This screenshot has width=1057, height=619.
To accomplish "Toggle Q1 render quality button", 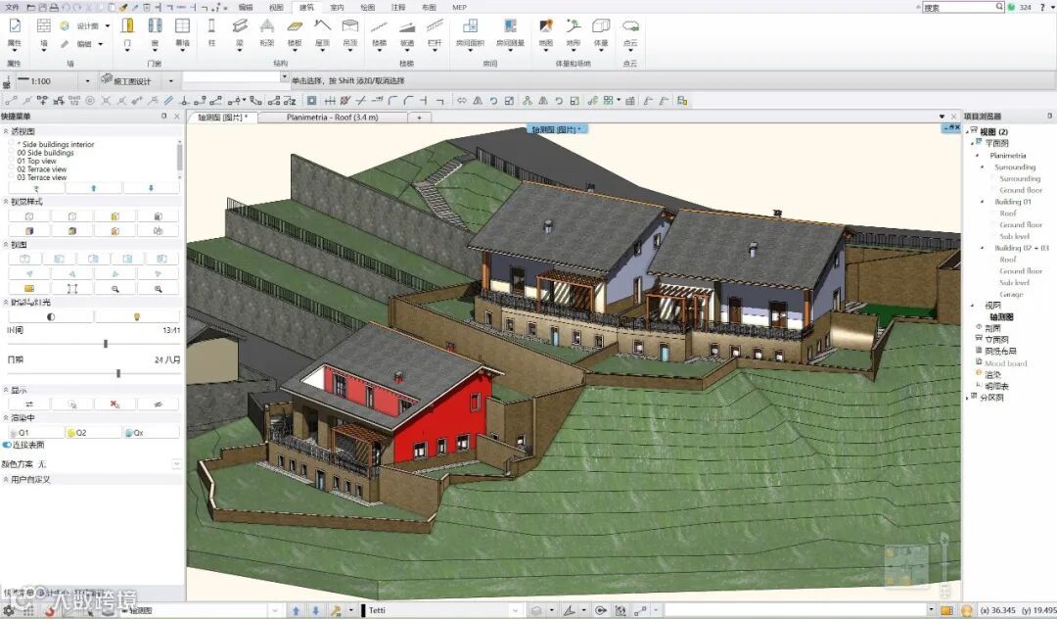I will tap(36, 432).
